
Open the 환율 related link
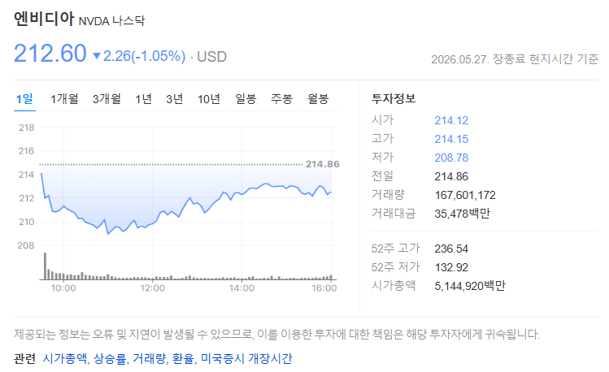183,358
